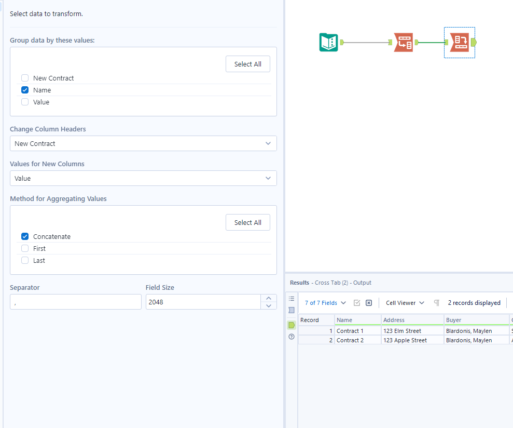Click the Cross Tab tool on the canvas
The image size is (513, 428).
click(459, 42)
